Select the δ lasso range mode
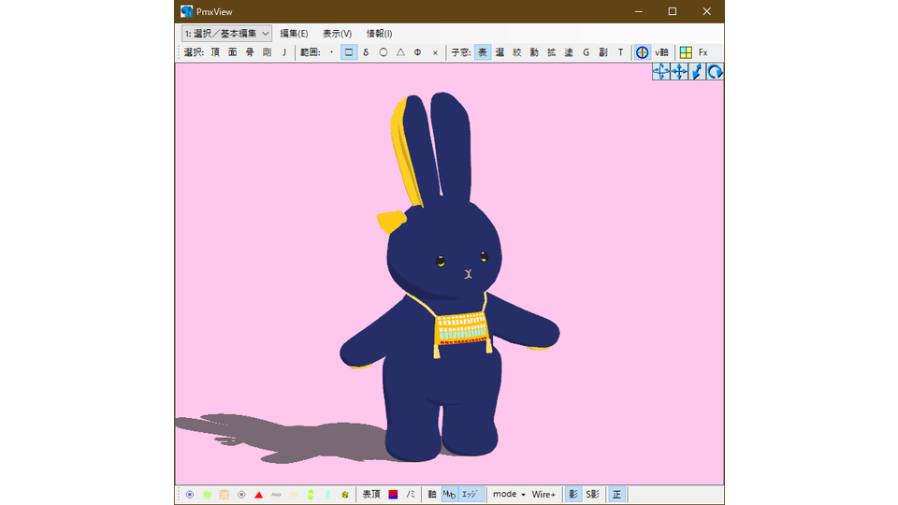The width and height of the screenshot is (898, 505). [x=366, y=52]
